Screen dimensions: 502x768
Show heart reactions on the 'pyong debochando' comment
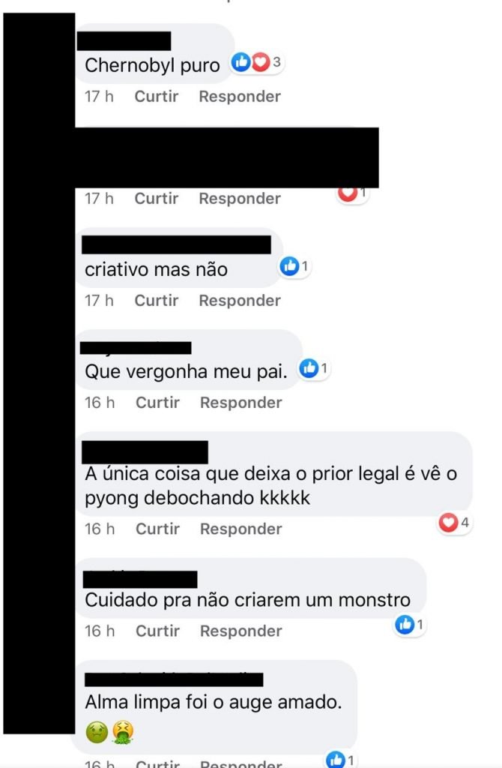pyautogui.click(x=455, y=523)
